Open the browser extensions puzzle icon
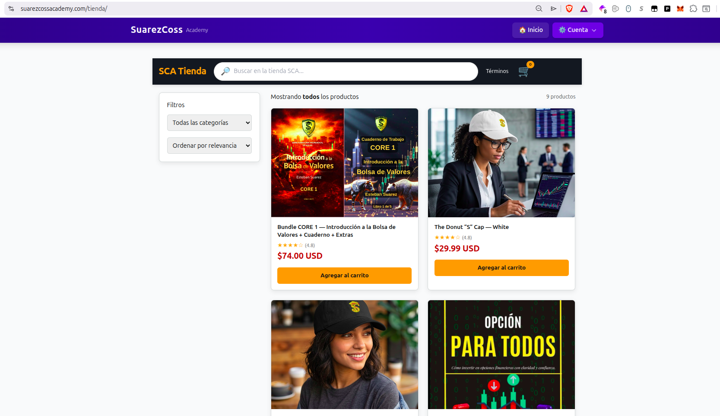Screen dimensions: 720x416 click(x=693, y=8)
